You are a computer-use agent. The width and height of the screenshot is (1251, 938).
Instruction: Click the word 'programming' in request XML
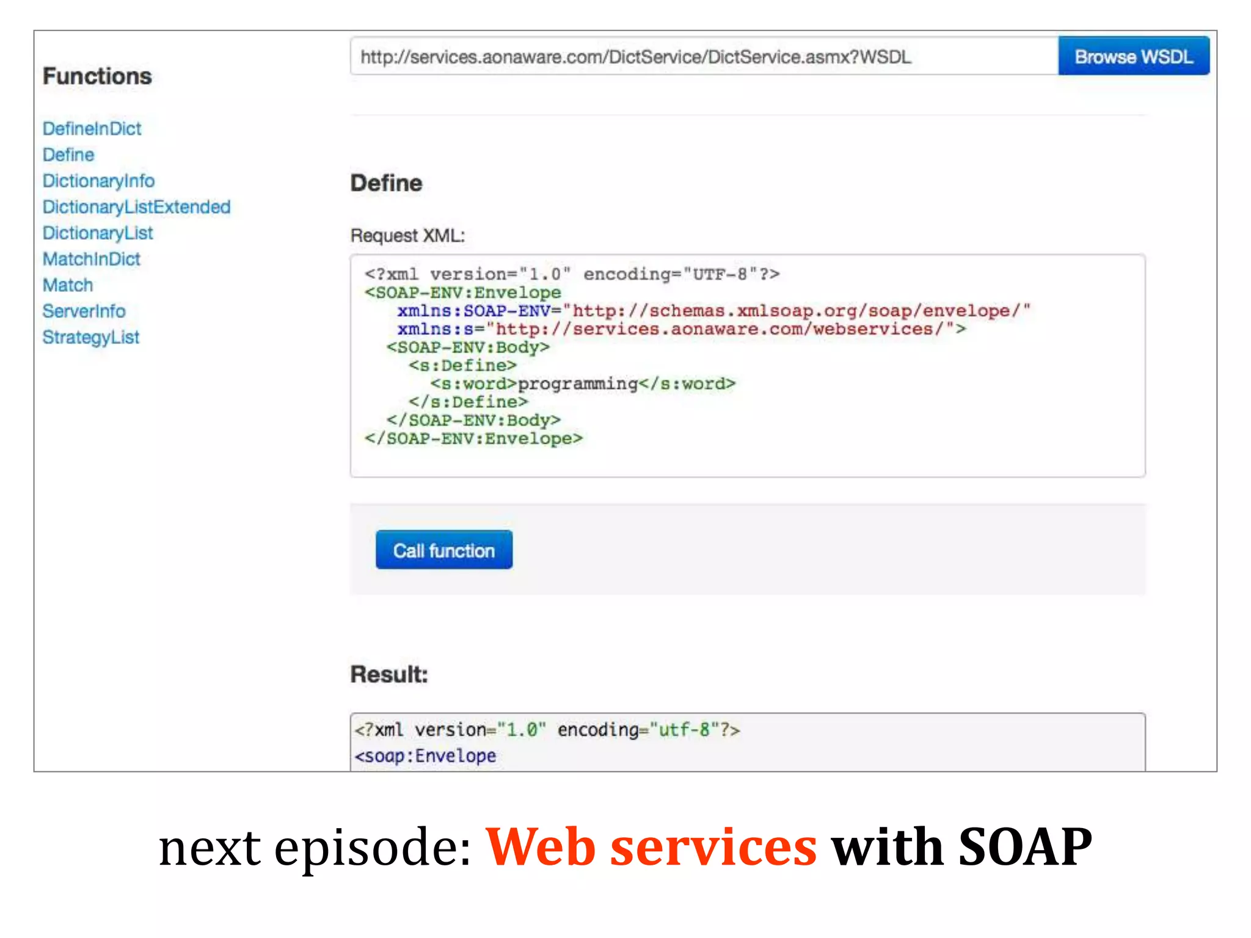pos(578,384)
